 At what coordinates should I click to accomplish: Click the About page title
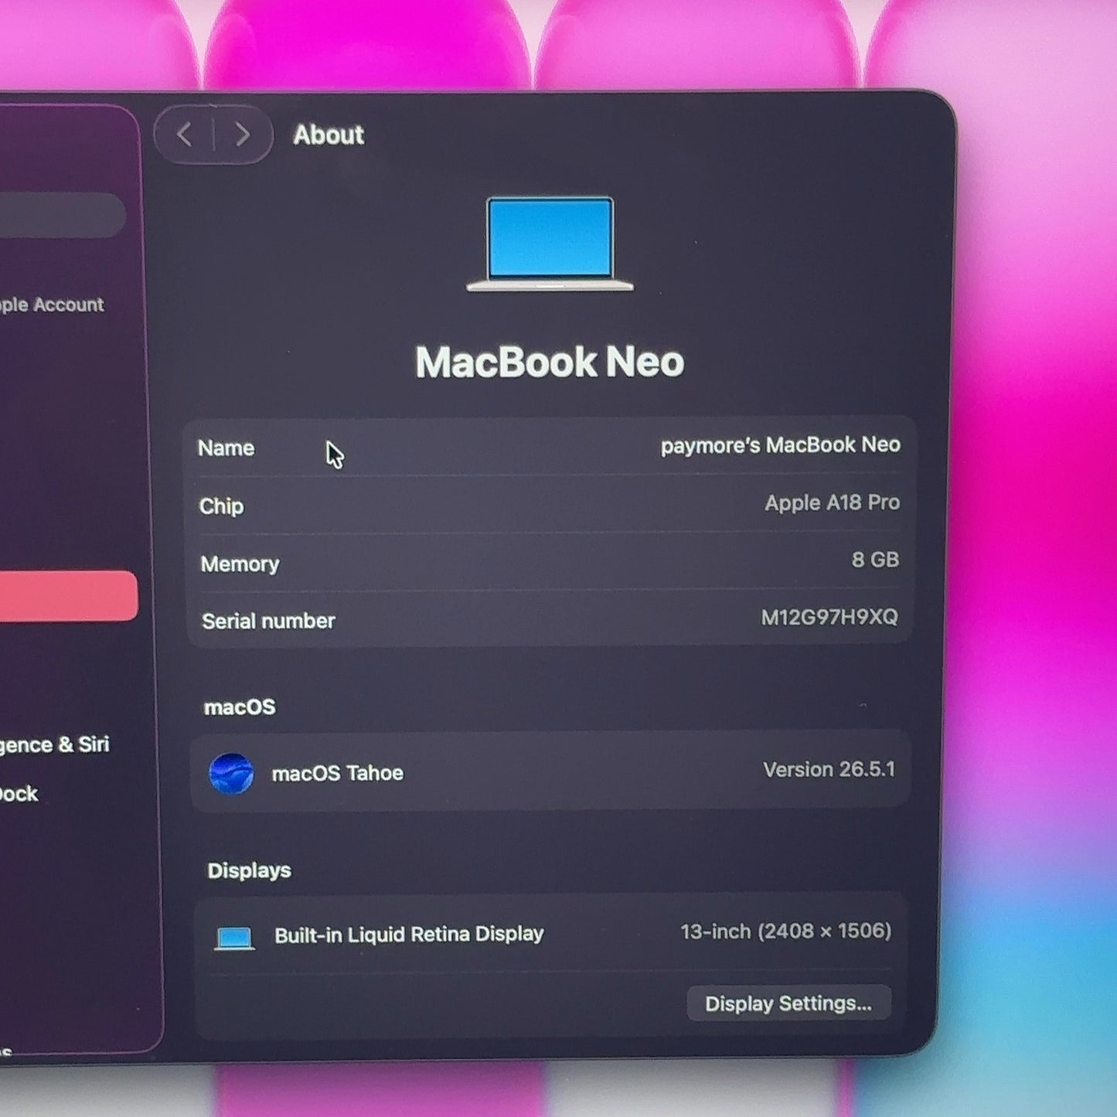[329, 135]
